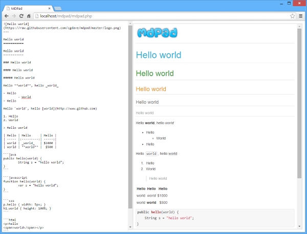Click the browser forward arrow
Viewport: 307px width, 234px height.
[x=14, y=16]
